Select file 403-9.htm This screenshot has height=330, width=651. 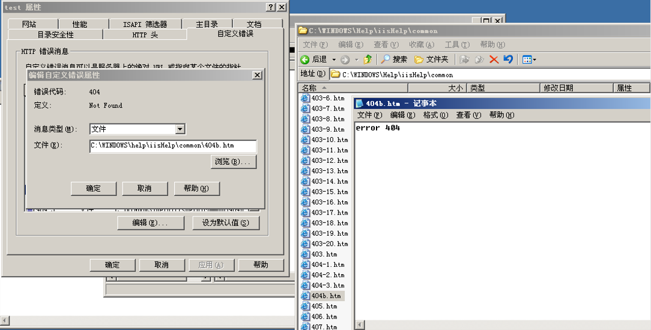[x=323, y=129]
